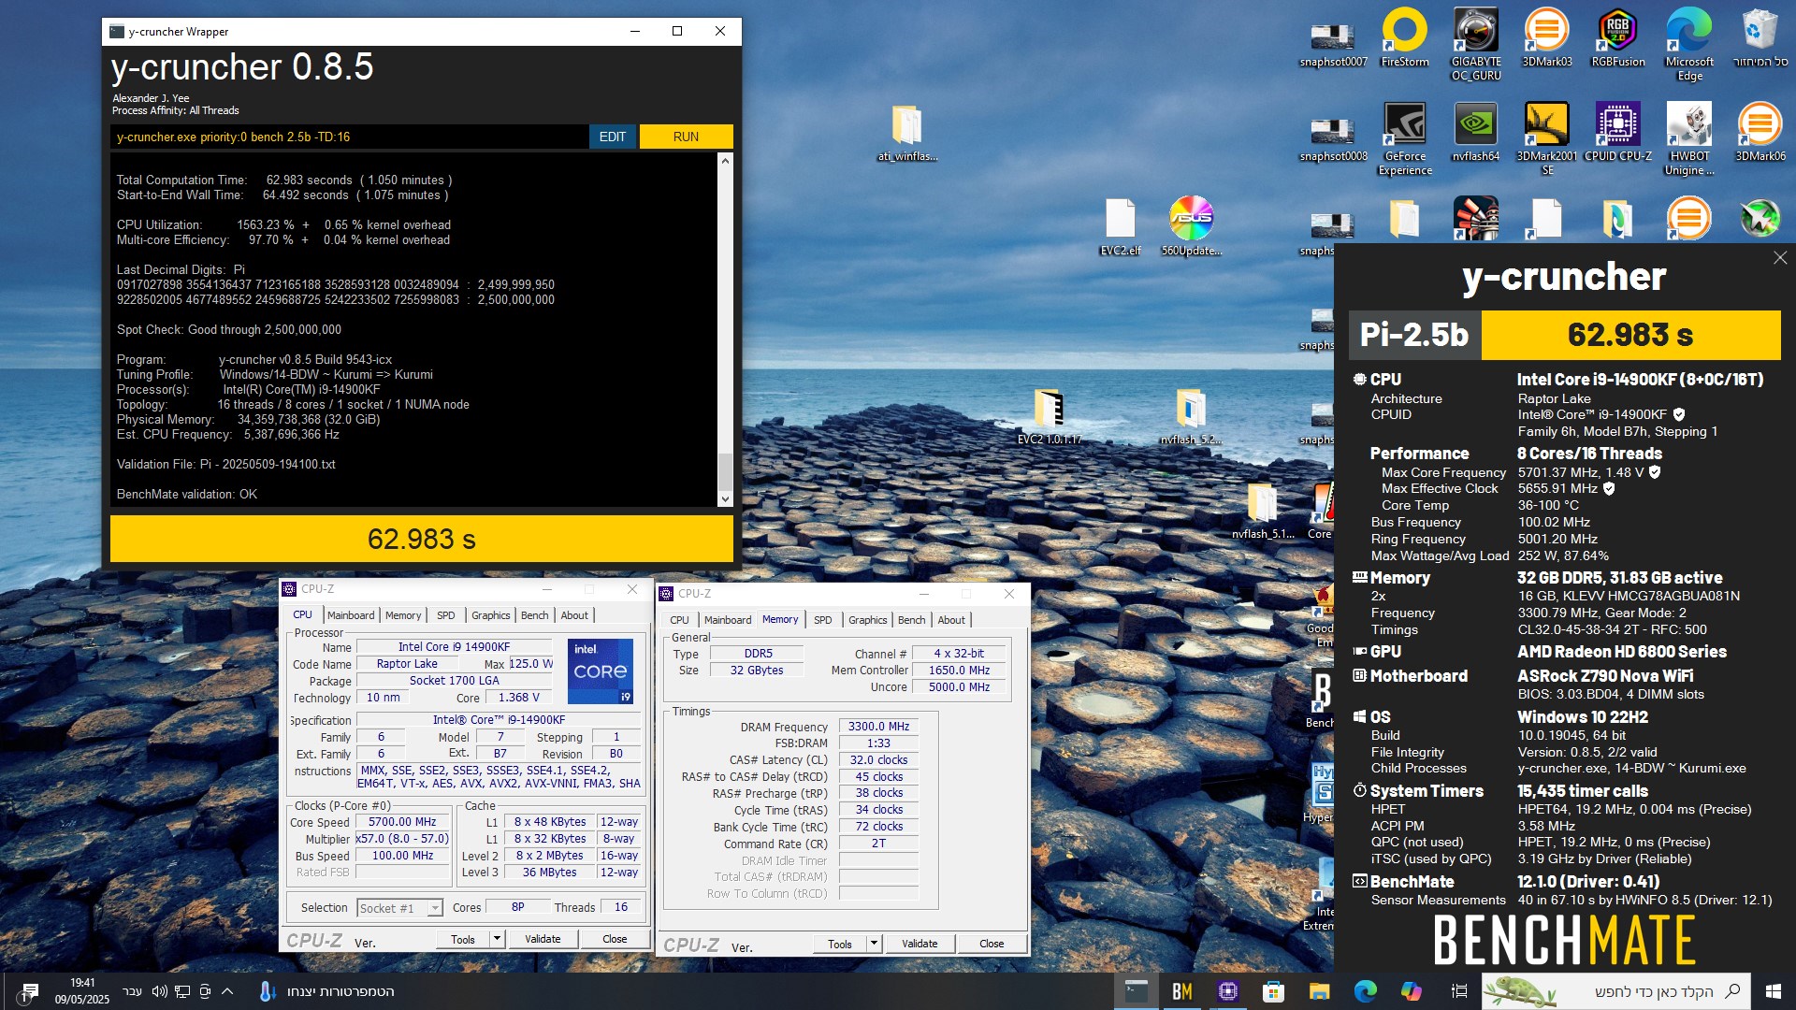1796x1010 pixels.
Task: Click the yellow 62.983 s result bar
Action: [421, 539]
